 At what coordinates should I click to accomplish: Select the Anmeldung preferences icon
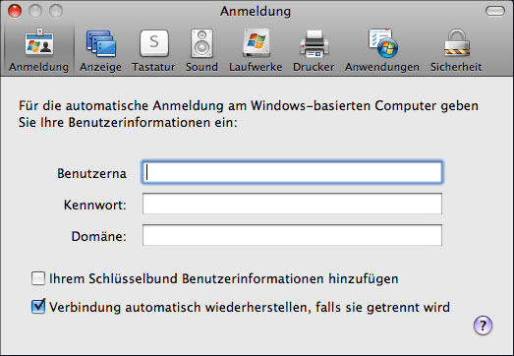click(x=39, y=42)
